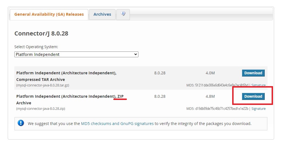Switch to the Archives tab
The width and height of the screenshot is (289, 147).
click(102, 14)
